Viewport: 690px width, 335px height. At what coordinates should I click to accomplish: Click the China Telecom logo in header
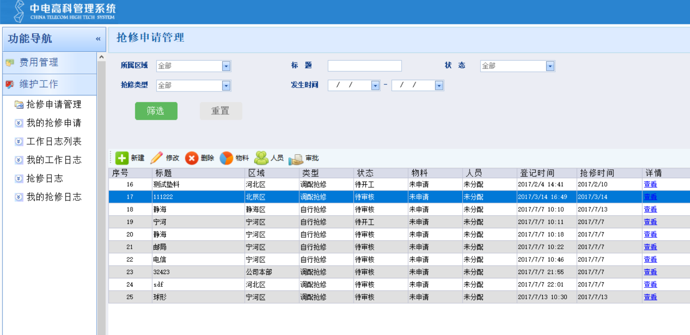(19, 11)
